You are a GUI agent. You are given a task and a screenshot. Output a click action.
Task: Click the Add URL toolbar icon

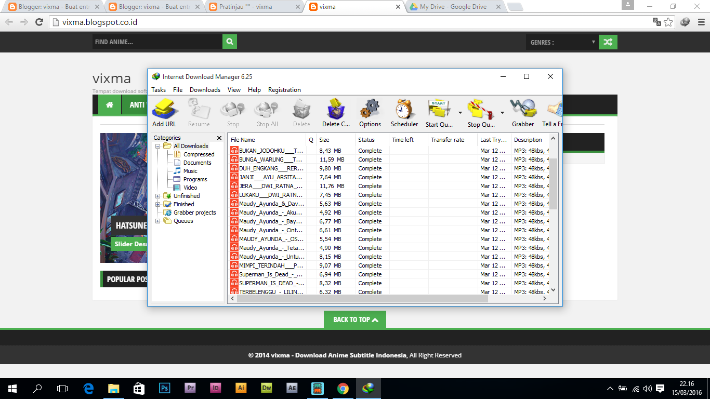point(165,109)
